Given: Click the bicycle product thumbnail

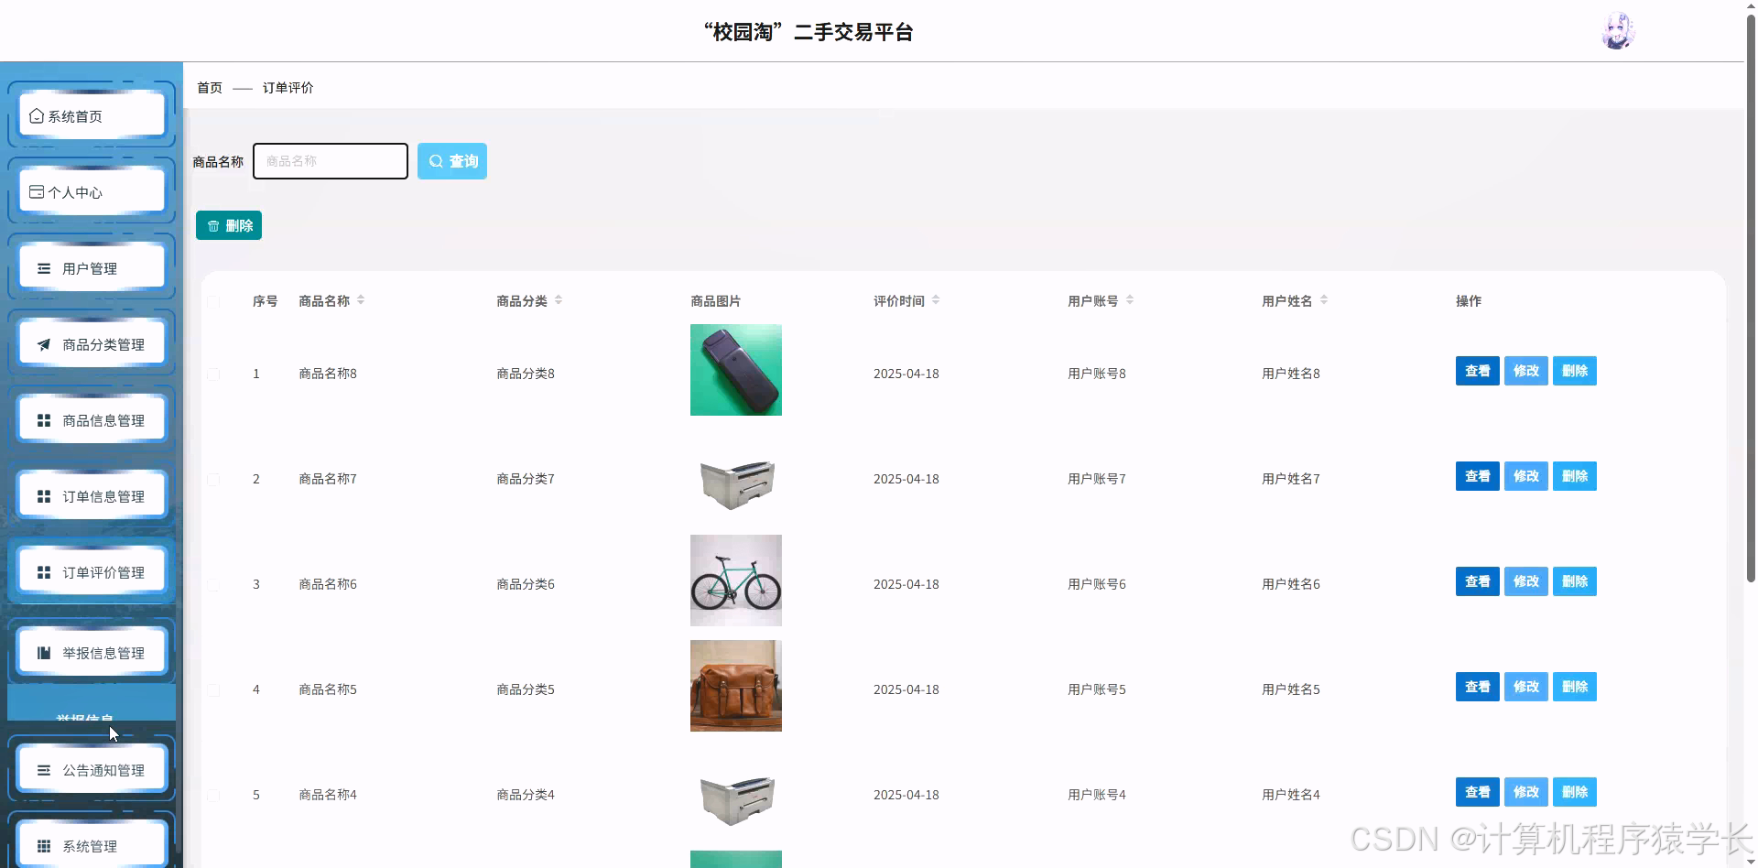Looking at the screenshot, I should [x=735, y=580].
